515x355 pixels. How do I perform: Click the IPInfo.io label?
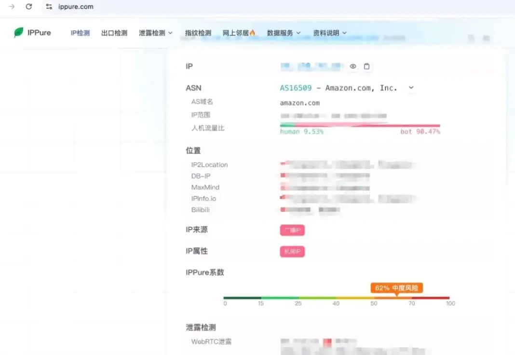pyautogui.click(x=203, y=198)
